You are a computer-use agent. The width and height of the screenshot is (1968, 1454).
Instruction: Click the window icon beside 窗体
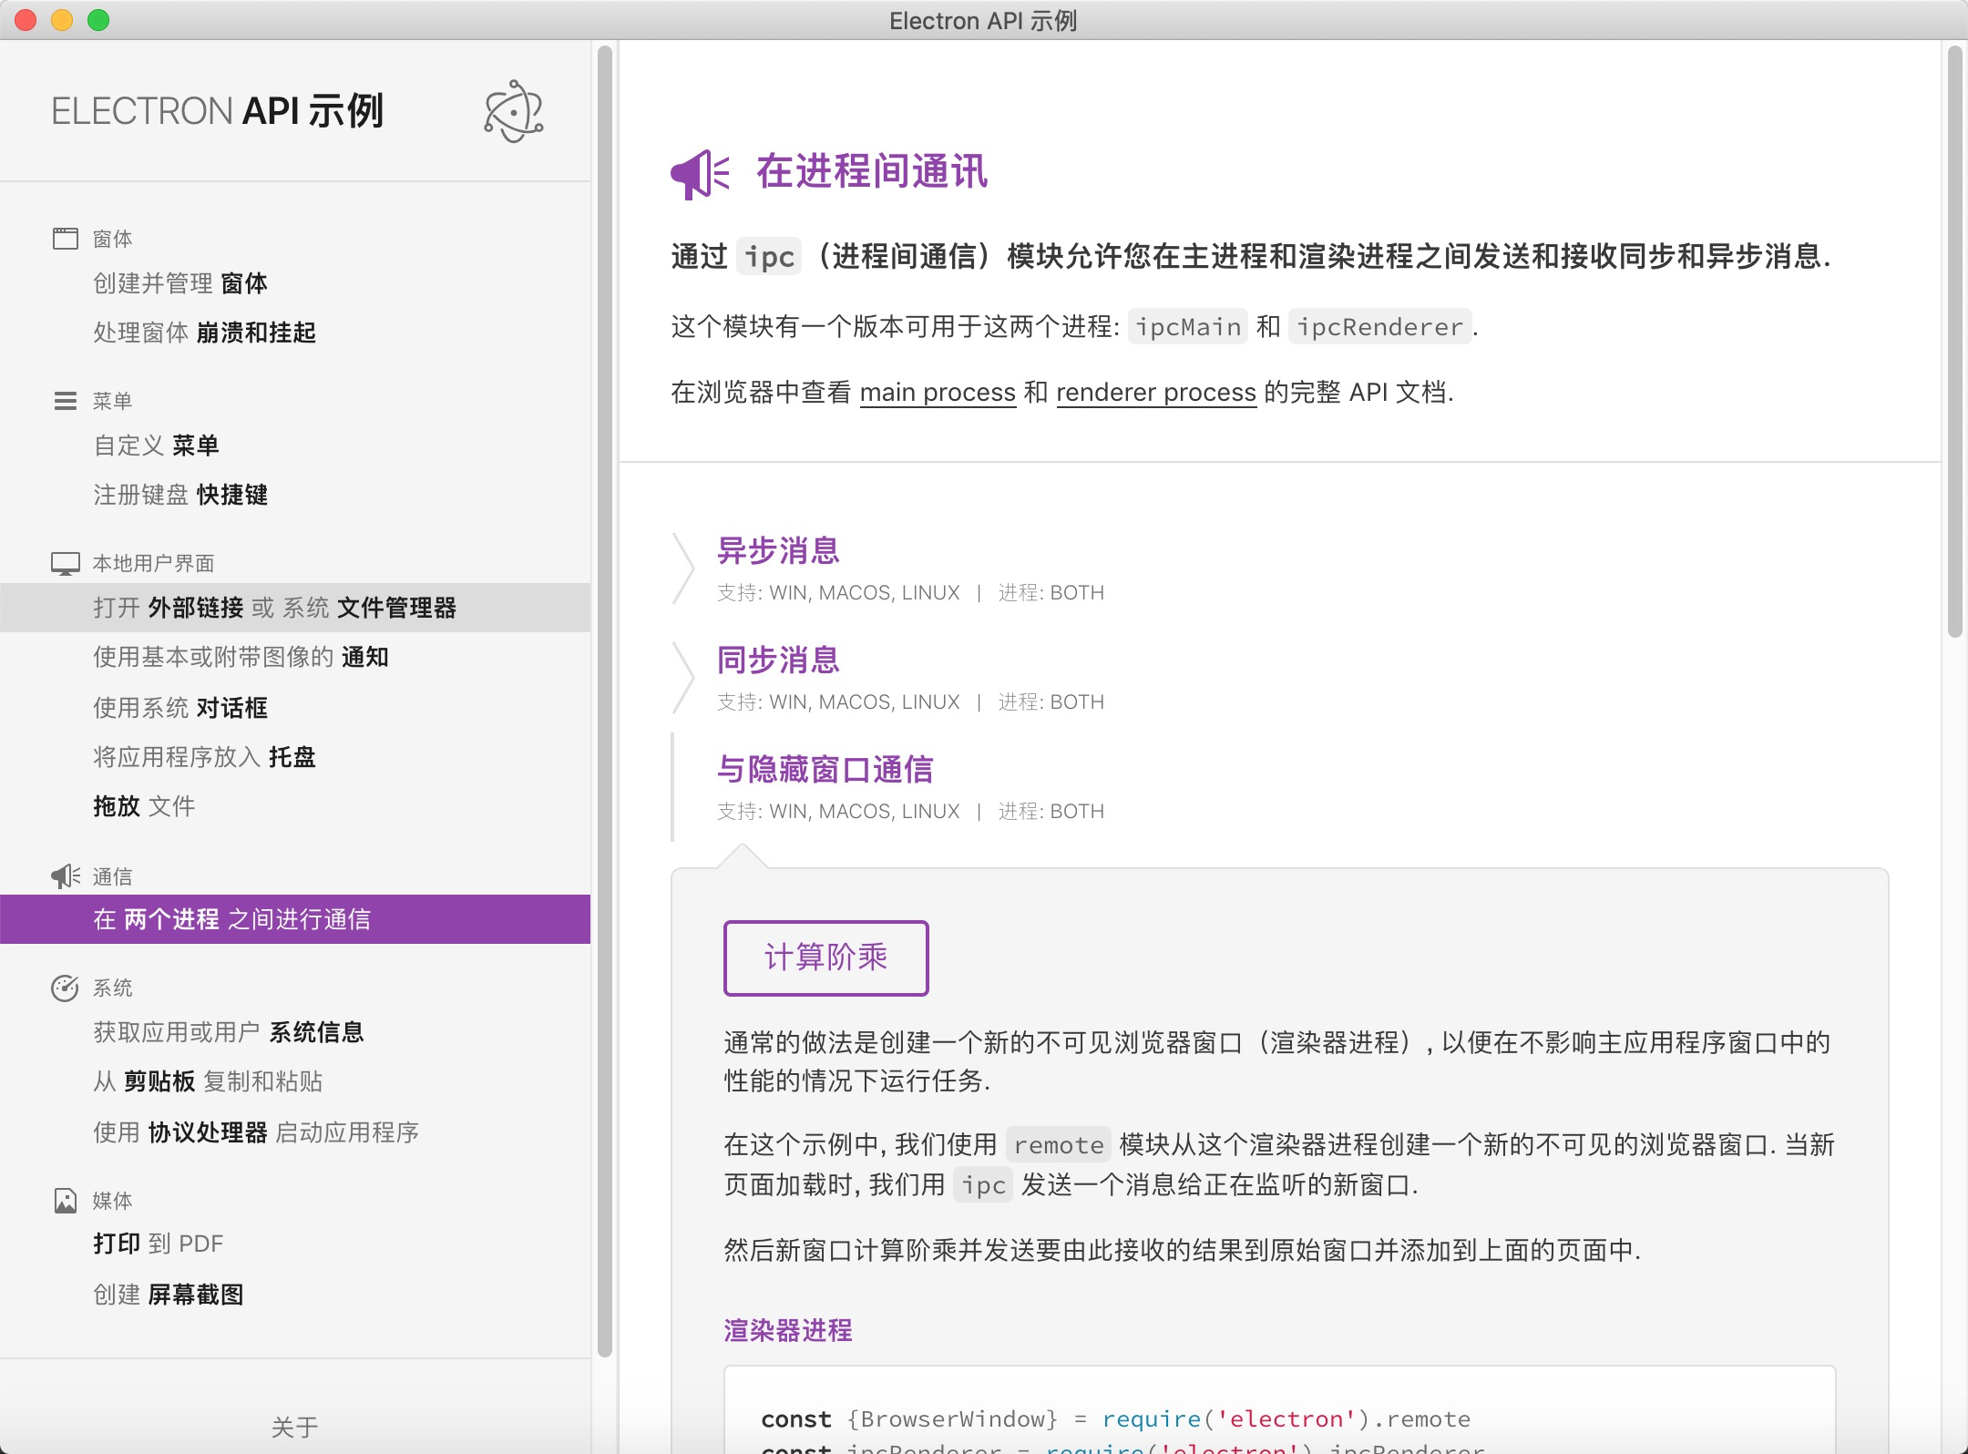[66, 239]
